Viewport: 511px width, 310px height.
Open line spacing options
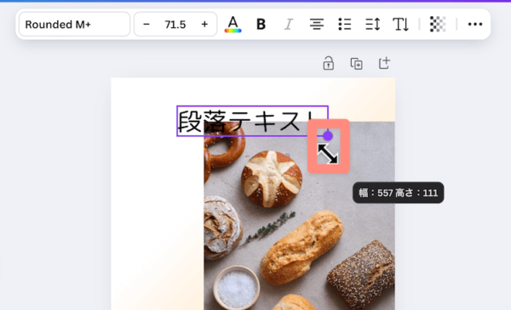(x=372, y=24)
